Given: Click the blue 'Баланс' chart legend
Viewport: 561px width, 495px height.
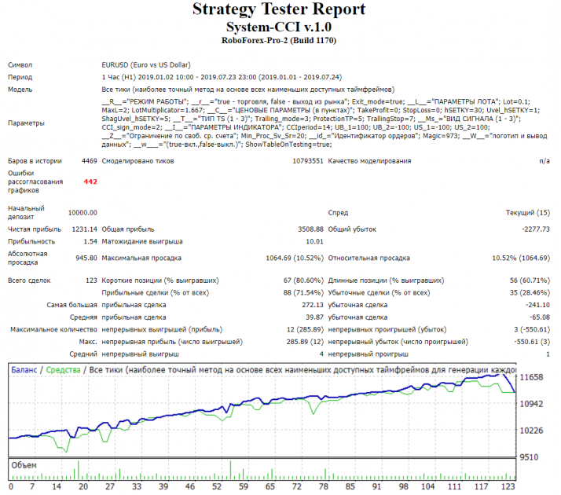Looking at the screenshot, I should [x=24, y=370].
